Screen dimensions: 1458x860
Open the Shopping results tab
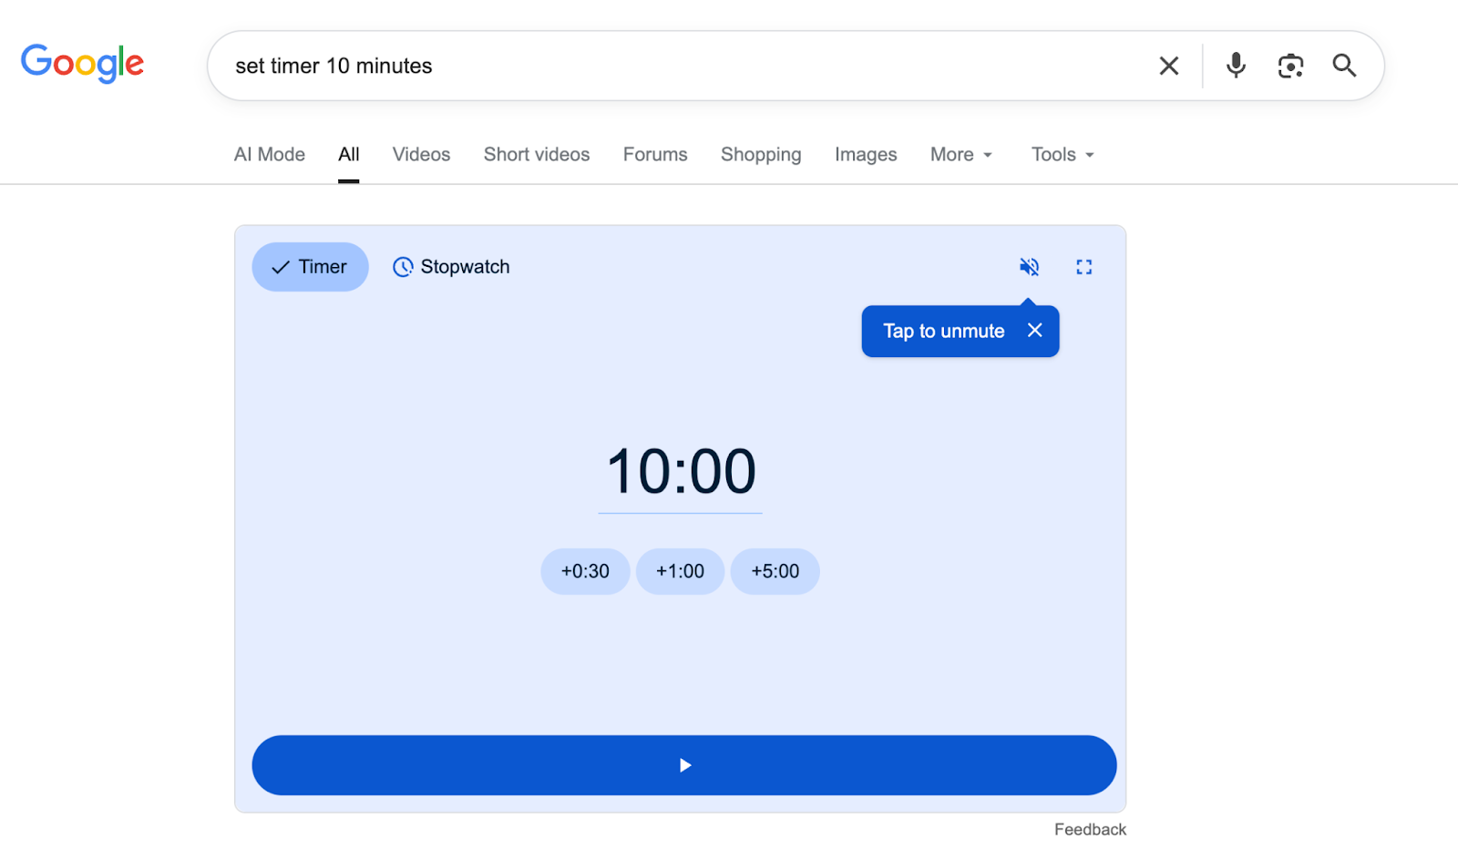760,154
